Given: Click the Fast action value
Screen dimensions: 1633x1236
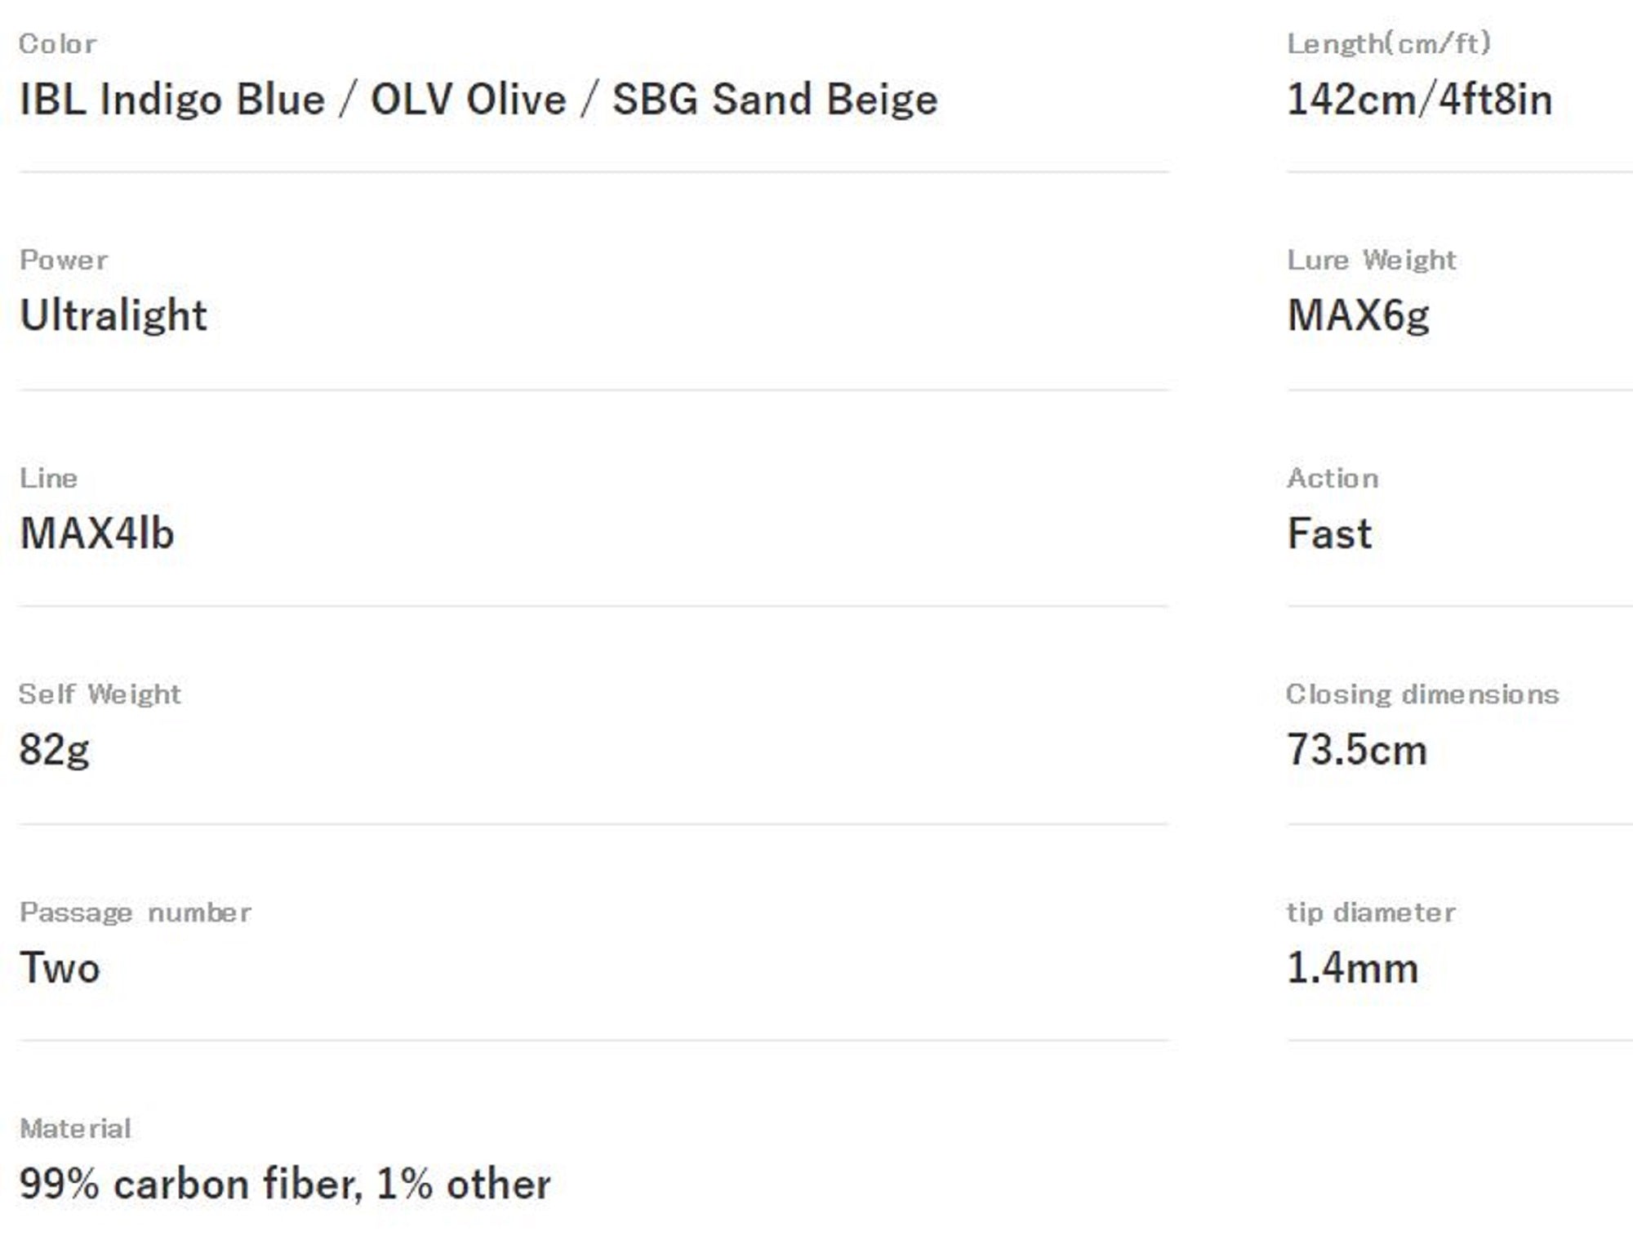Looking at the screenshot, I should (x=1328, y=533).
